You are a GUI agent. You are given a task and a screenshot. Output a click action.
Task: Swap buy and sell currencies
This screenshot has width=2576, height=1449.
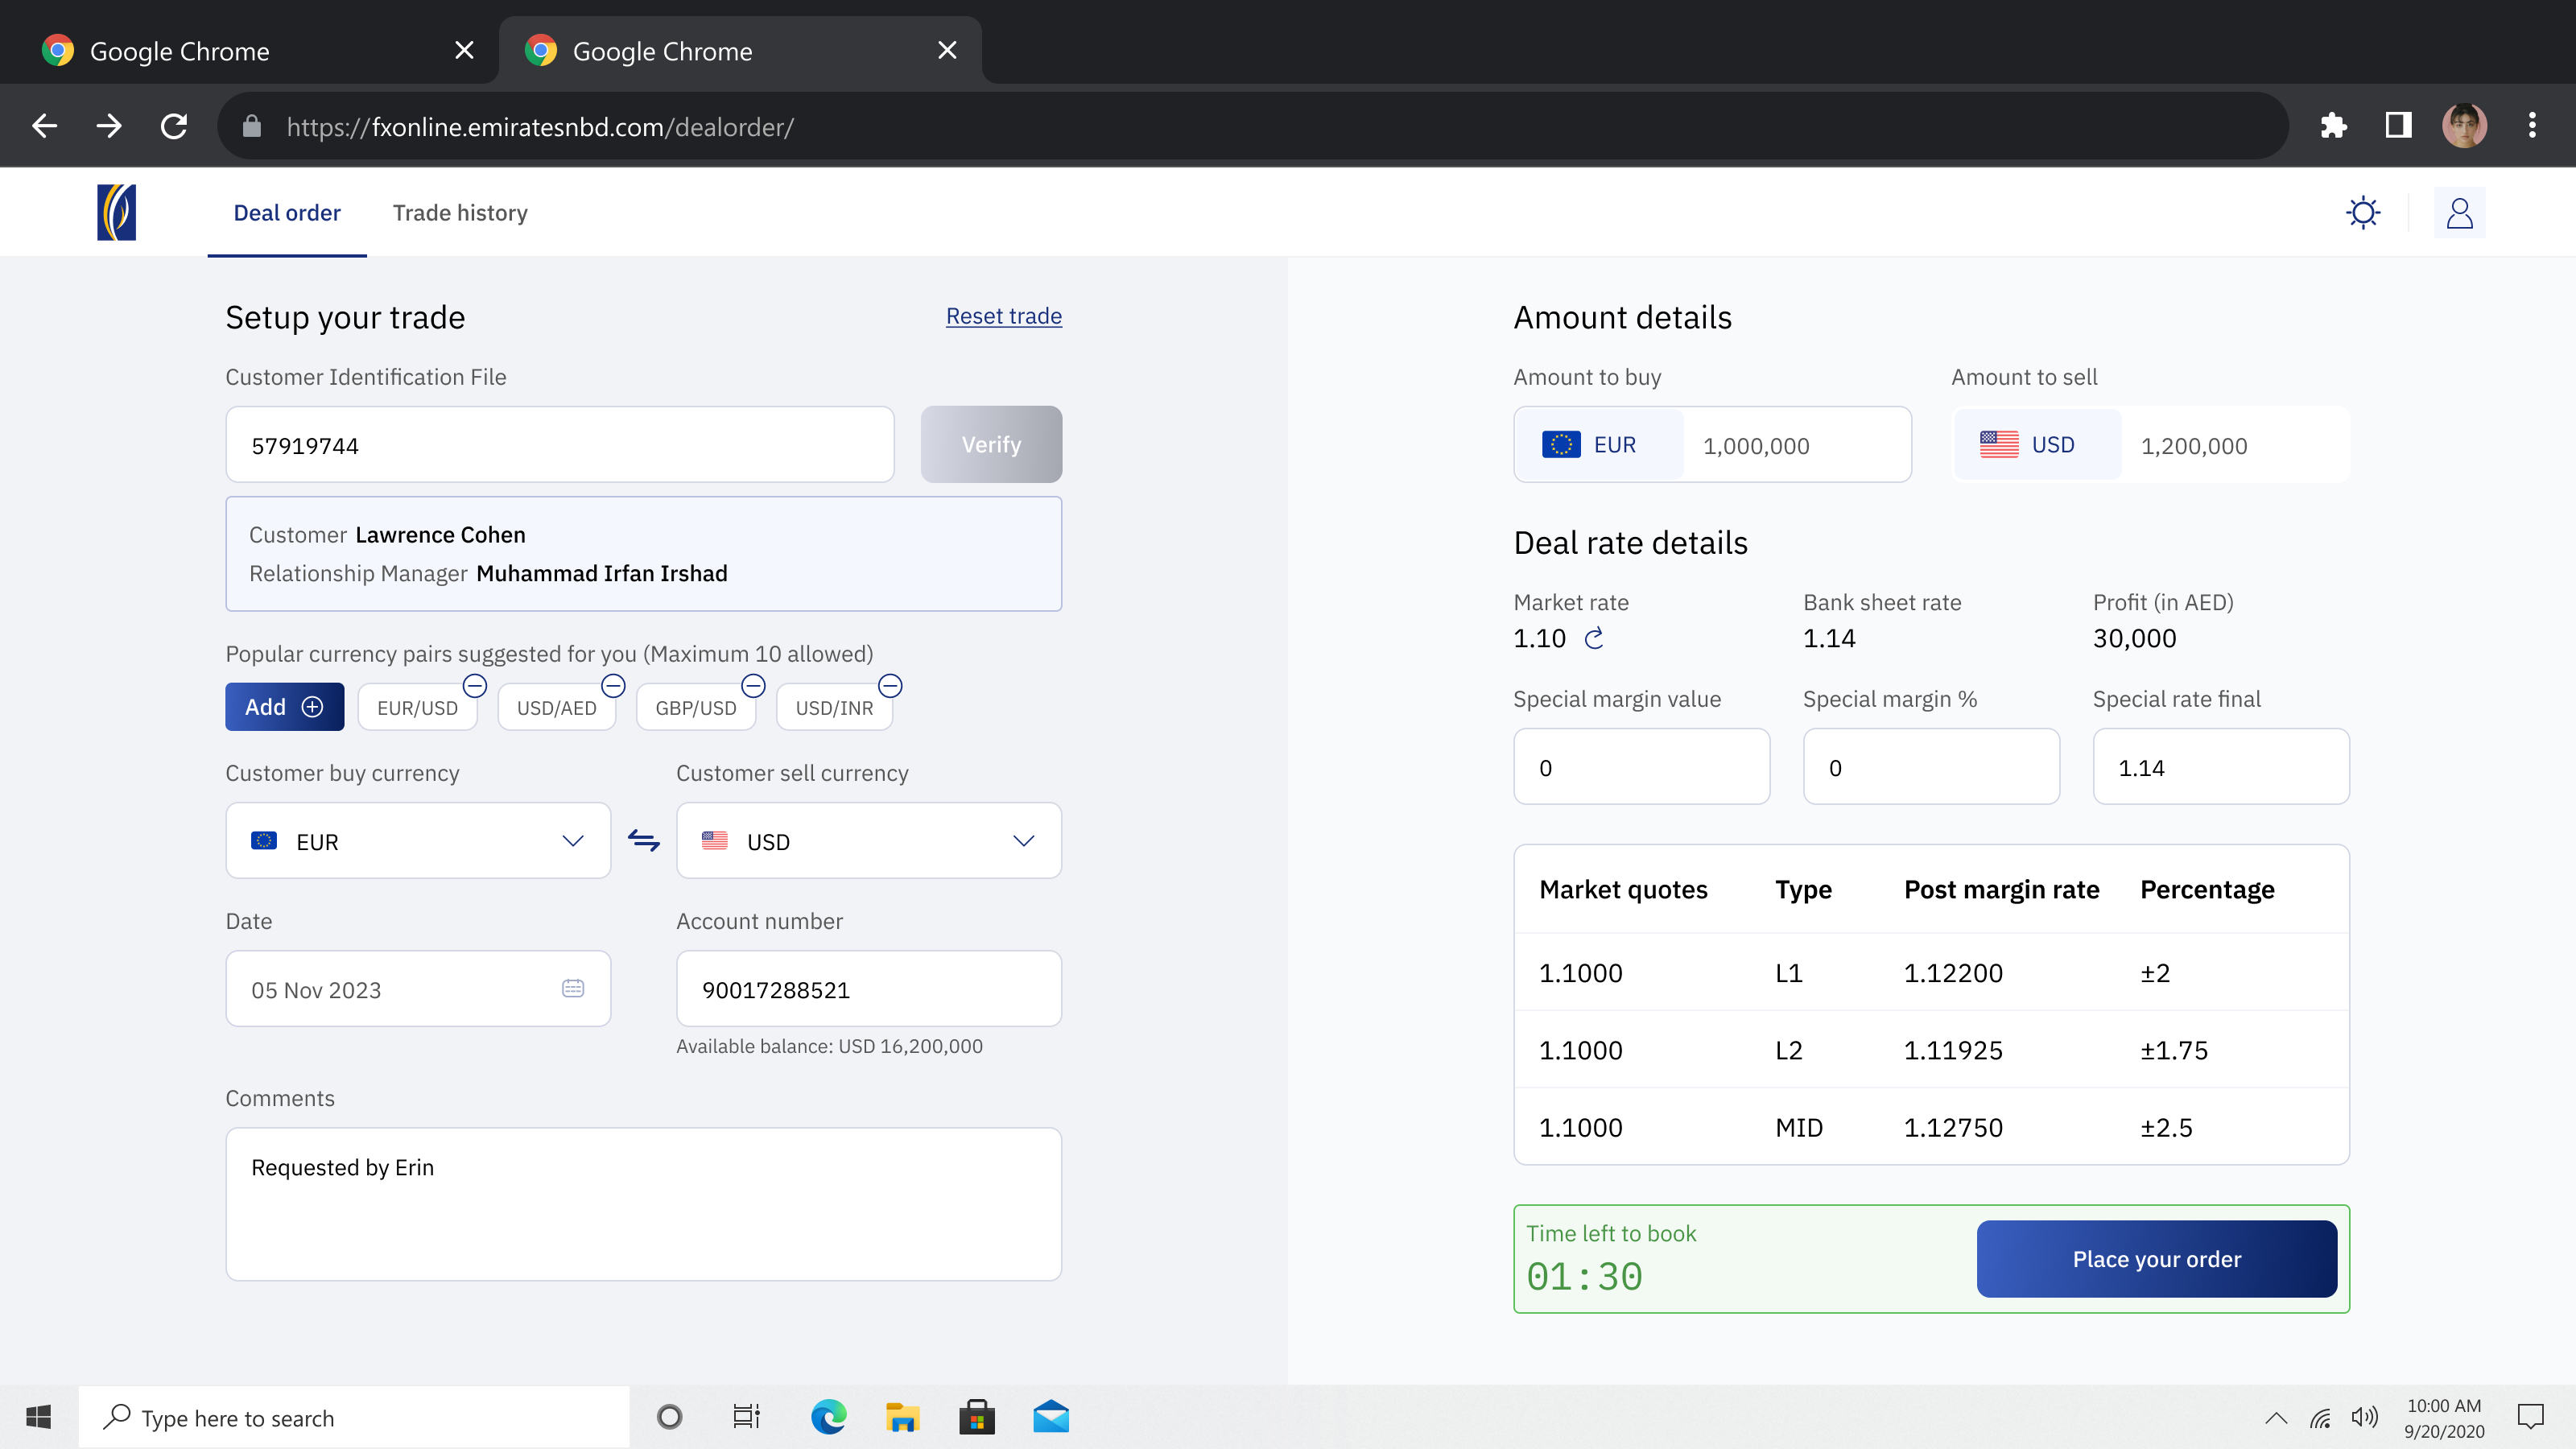643,841
